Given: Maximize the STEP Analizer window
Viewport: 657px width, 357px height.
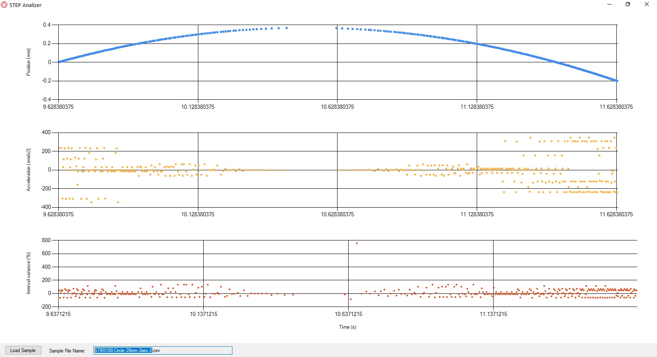Looking at the screenshot, I should click(628, 5).
